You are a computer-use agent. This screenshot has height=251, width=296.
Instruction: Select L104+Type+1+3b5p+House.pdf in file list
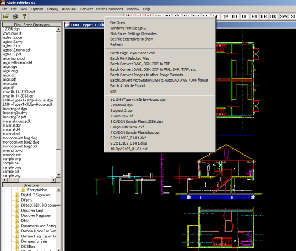(x=27, y=104)
